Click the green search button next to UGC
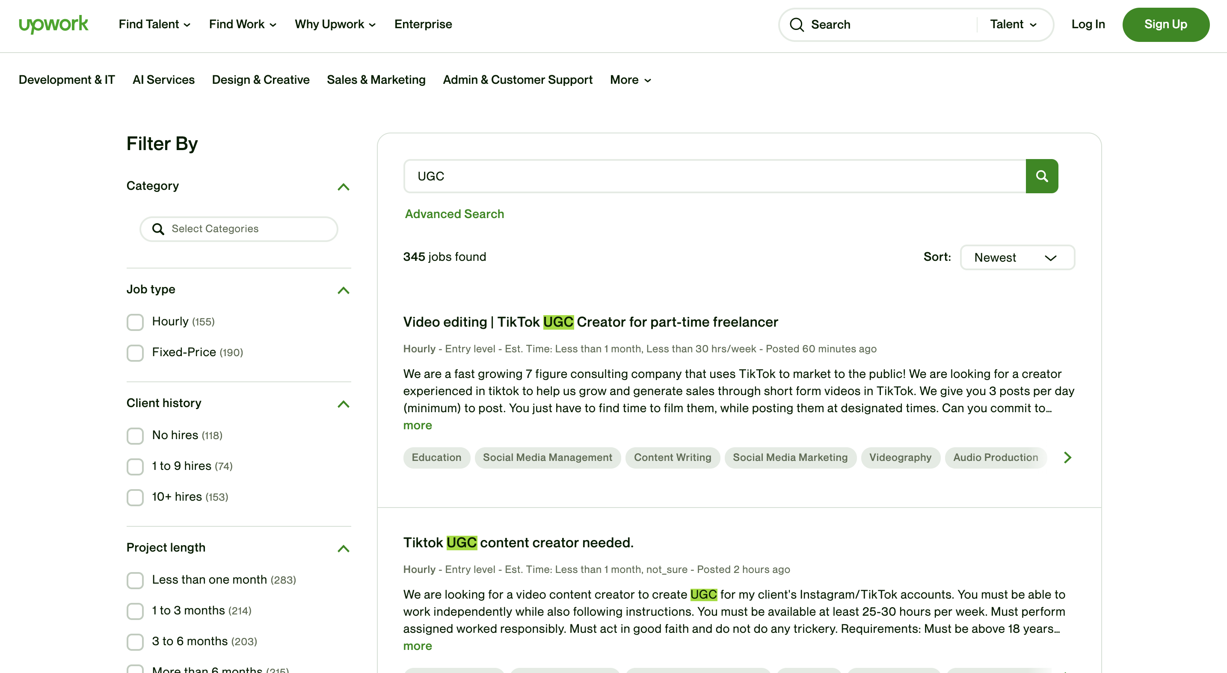Image resolution: width=1227 pixels, height=673 pixels. (x=1041, y=176)
